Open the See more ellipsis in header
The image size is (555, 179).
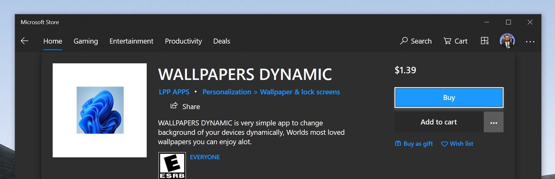coord(530,42)
